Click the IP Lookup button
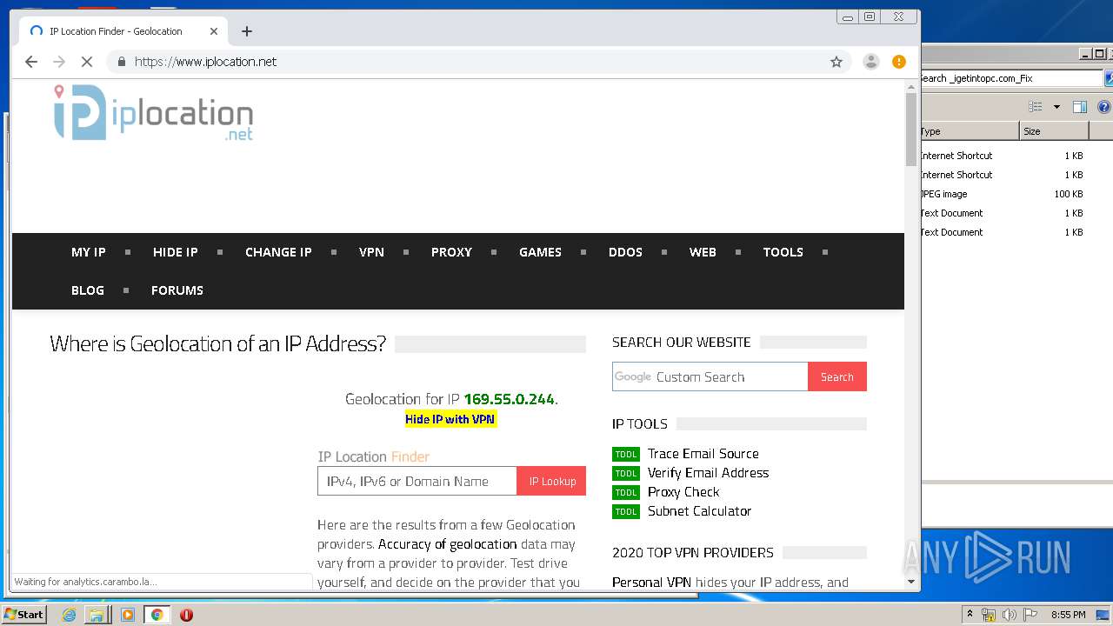The image size is (1113, 626). pyautogui.click(x=552, y=481)
